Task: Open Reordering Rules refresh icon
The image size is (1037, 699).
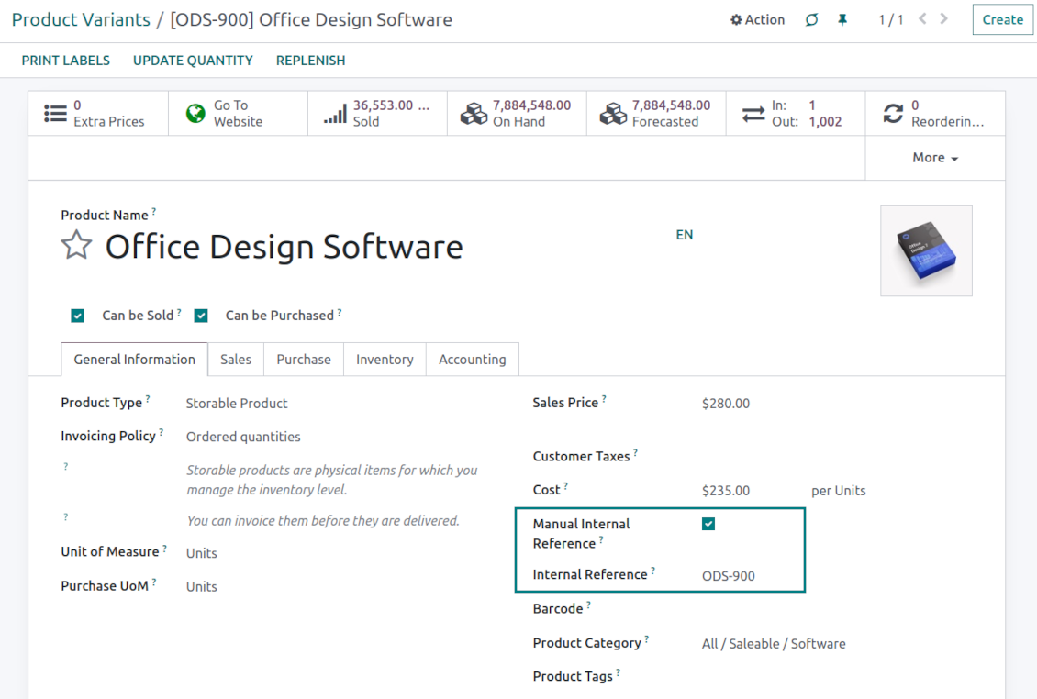Action: coord(893,113)
